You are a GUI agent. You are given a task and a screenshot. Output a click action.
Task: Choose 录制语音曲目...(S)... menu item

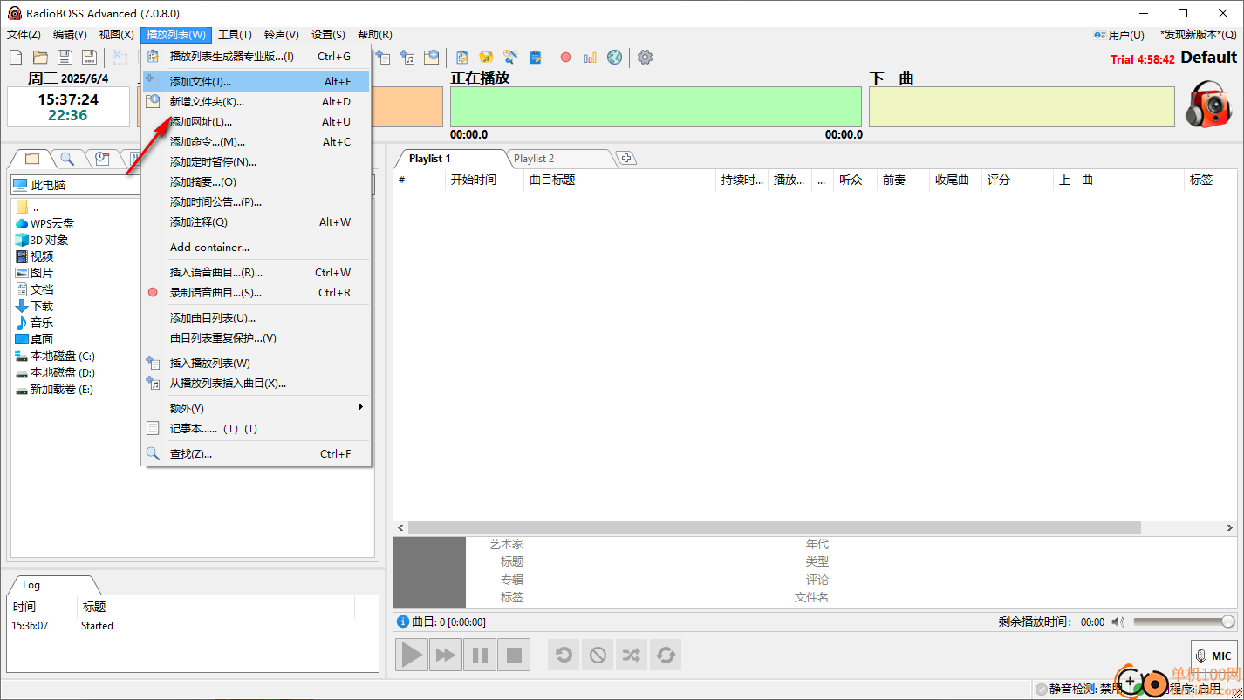tap(257, 293)
